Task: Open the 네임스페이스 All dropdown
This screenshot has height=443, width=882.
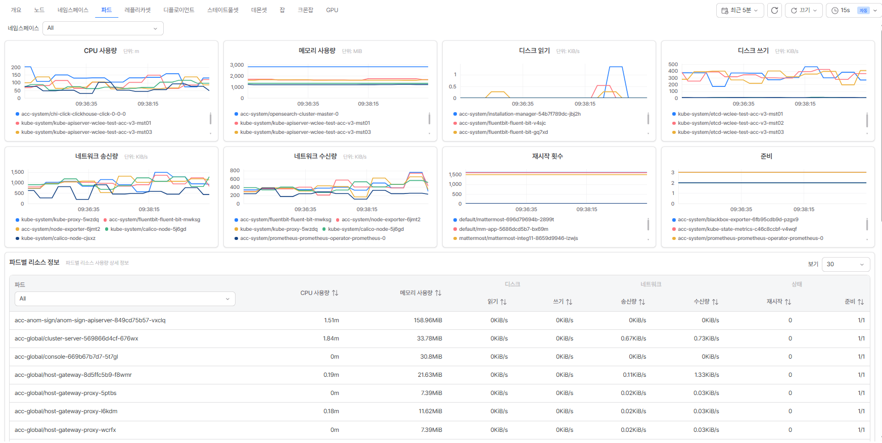Action: [103, 28]
